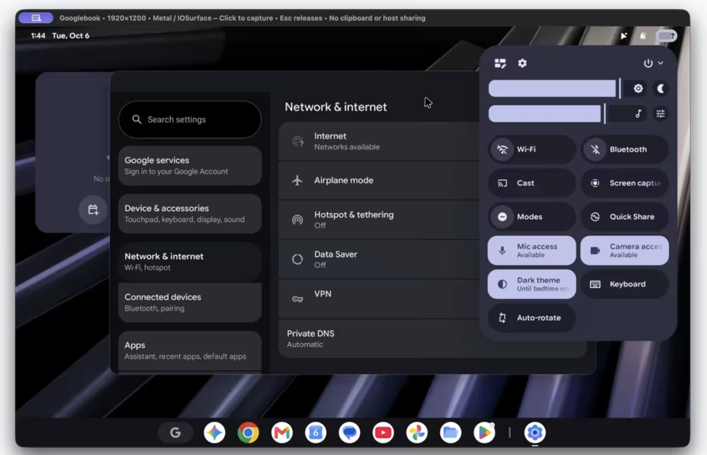Open Settings via the quick settings panel gear
This screenshot has height=455, width=707.
click(522, 63)
